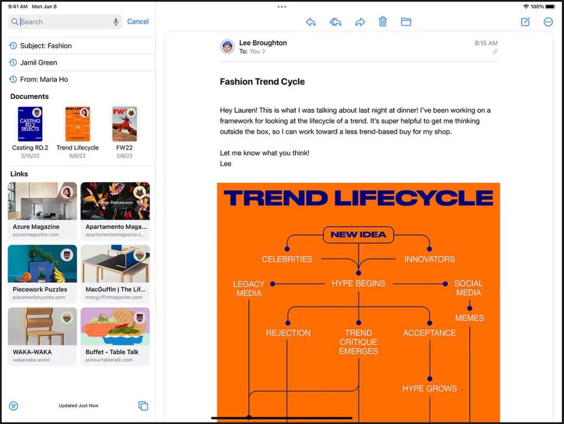
Task: Open the Buffet - Table Talk link card
Action: (x=115, y=337)
